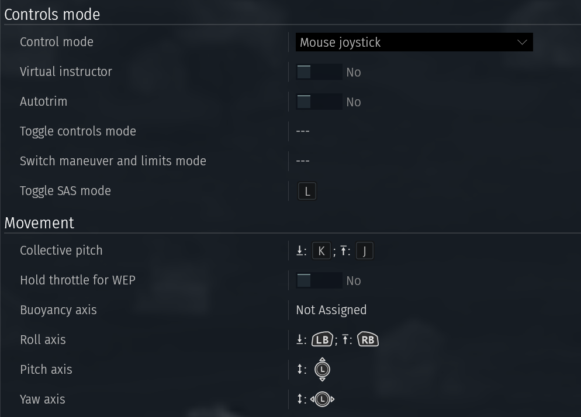
Task: Toggle Hold throttle for WEP on
Action: pyautogui.click(x=319, y=280)
